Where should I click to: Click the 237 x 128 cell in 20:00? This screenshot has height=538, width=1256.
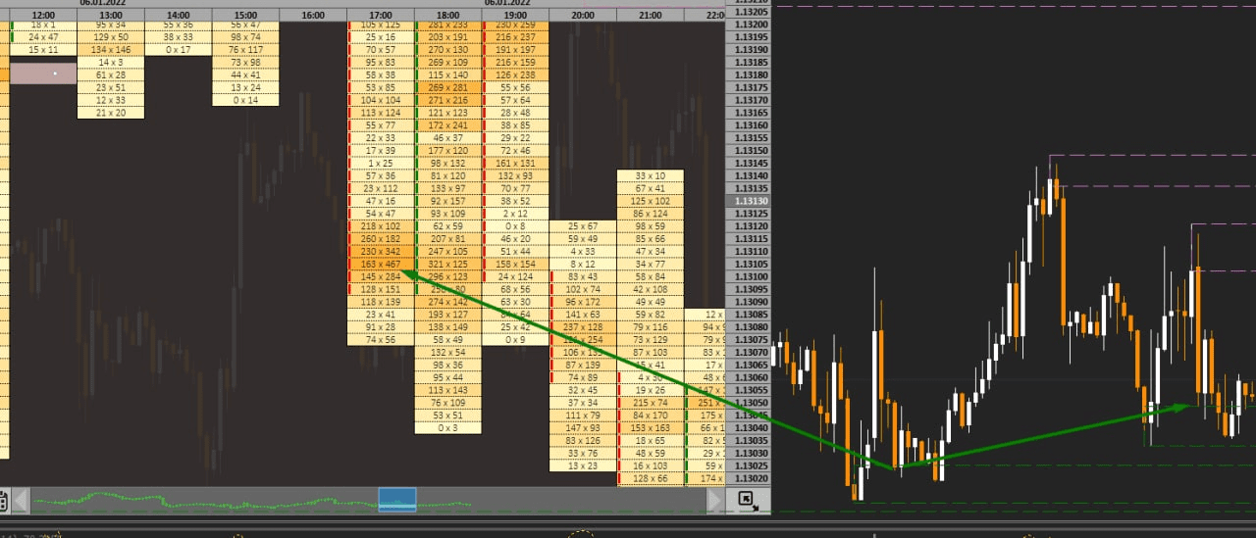click(583, 327)
